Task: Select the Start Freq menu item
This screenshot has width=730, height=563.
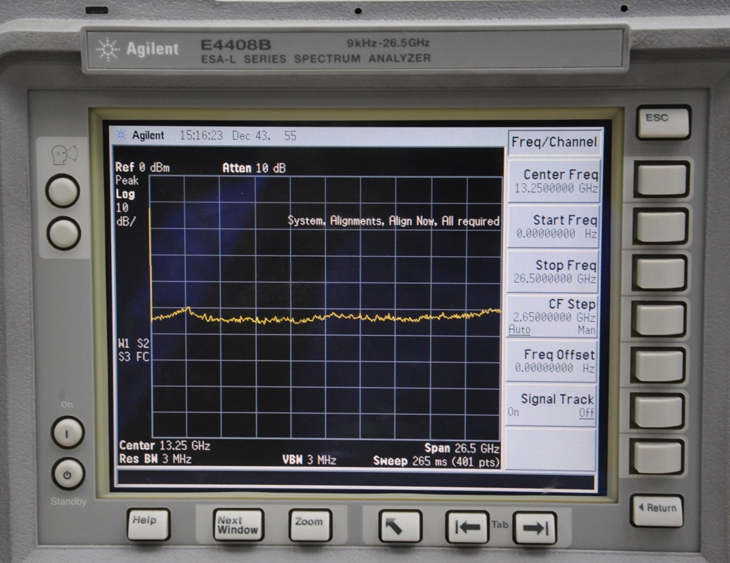Action: pos(553,227)
